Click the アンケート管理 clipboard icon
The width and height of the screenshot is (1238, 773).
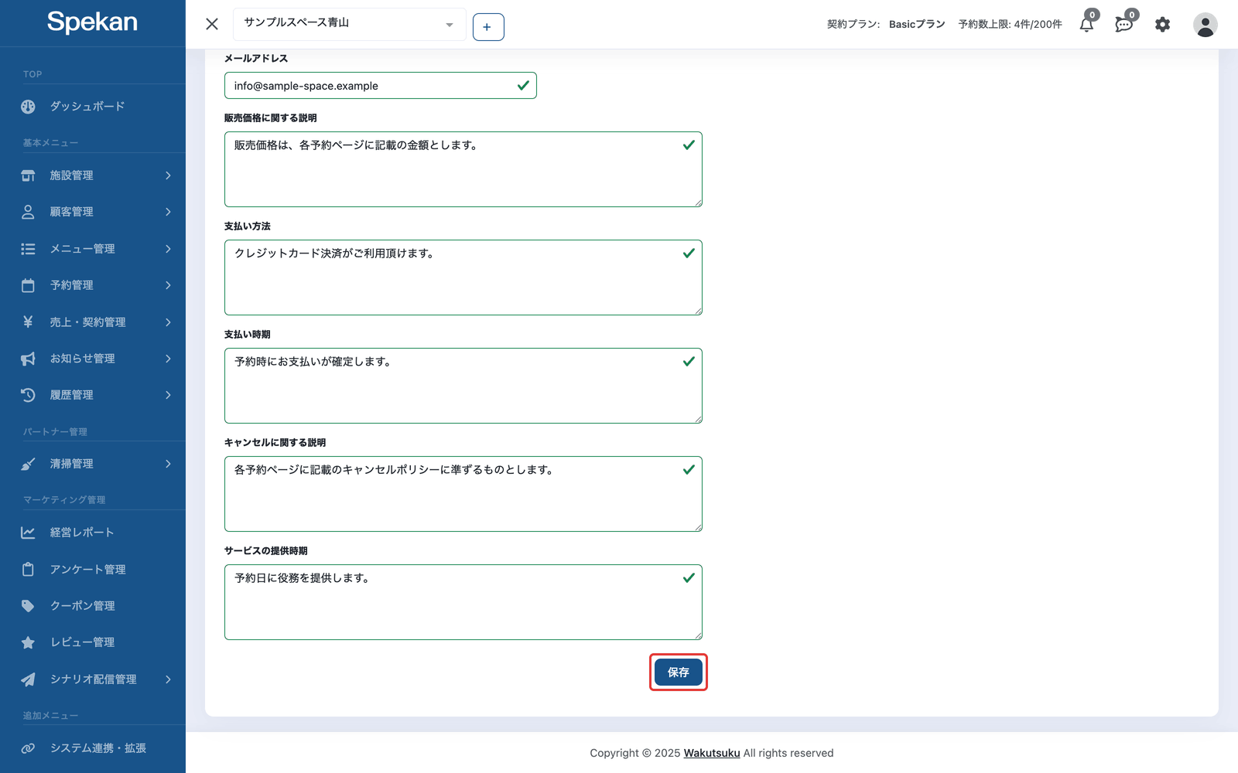click(x=28, y=569)
